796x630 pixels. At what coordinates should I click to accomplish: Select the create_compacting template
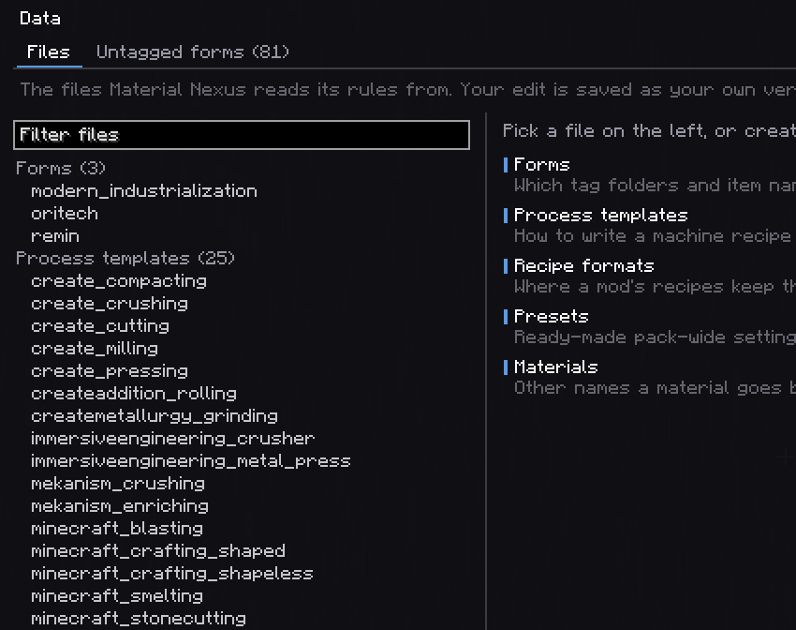click(119, 281)
